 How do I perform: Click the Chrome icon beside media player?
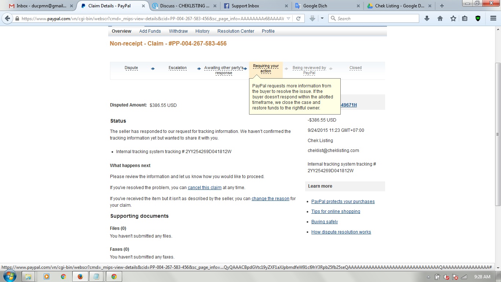[63, 277]
